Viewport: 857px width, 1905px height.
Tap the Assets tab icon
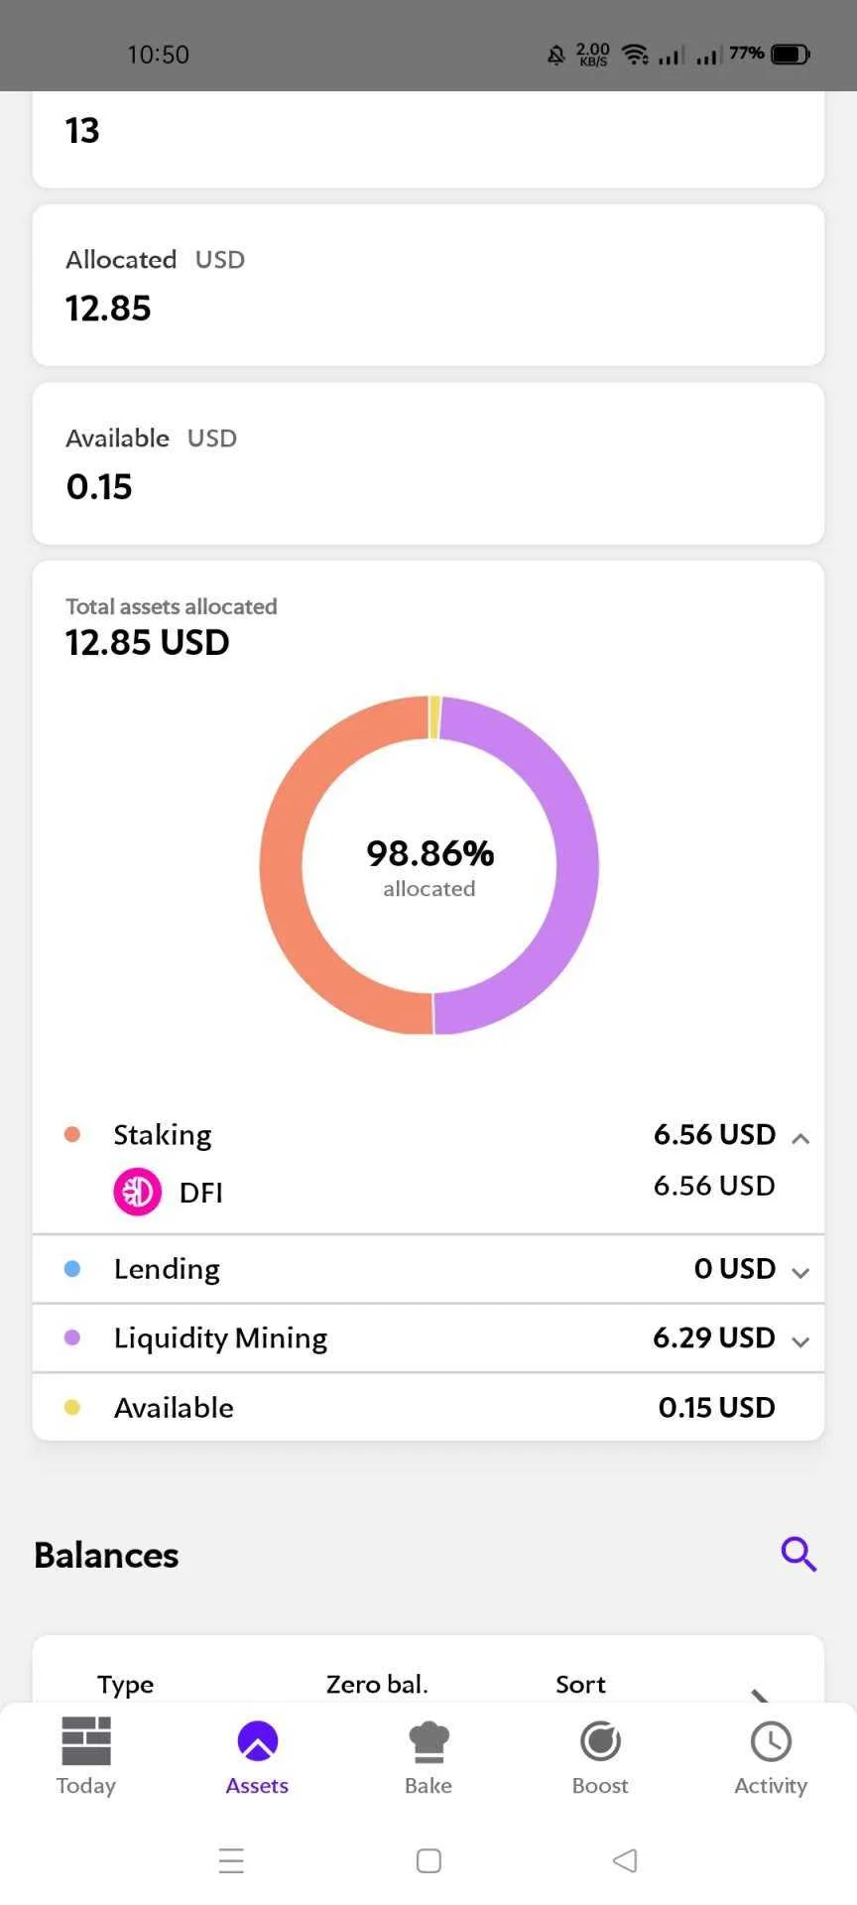(x=257, y=1741)
